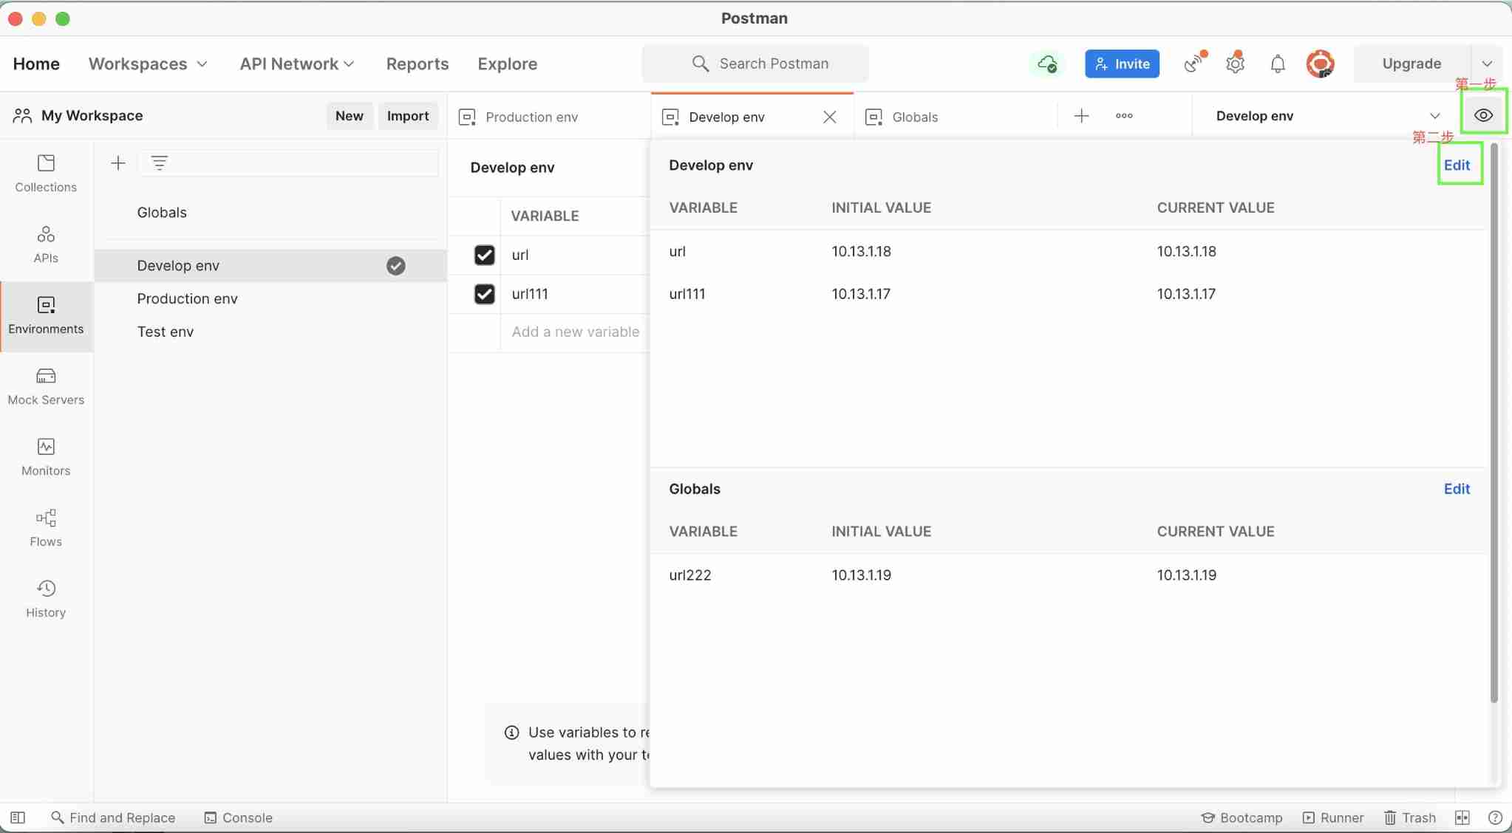Screen dimensions: 1512x833
Task: Switch to the Globals tab
Action: point(914,117)
